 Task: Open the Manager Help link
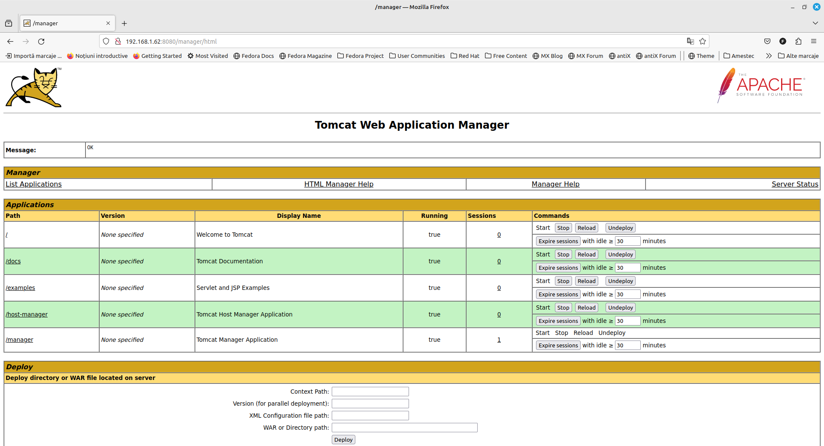tap(555, 184)
